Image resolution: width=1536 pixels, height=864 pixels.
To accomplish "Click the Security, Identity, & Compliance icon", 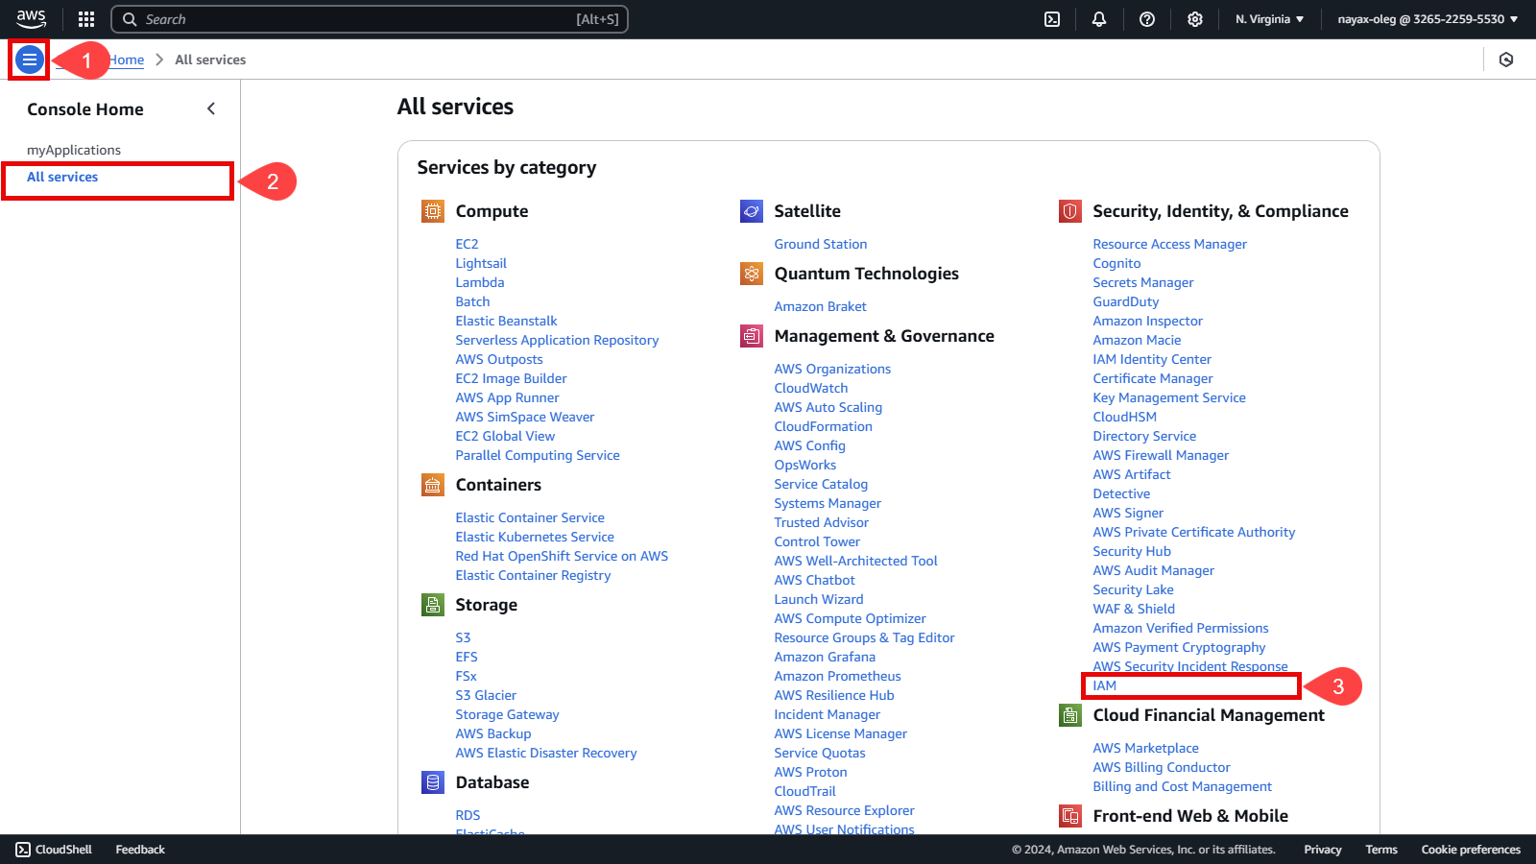I will (x=1070, y=211).
